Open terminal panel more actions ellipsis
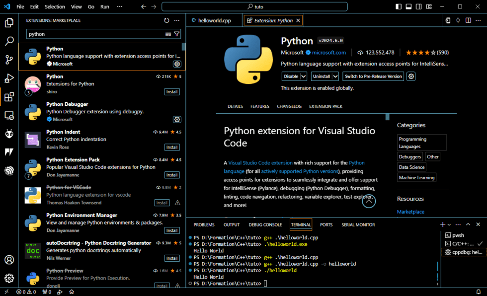 point(458,224)
